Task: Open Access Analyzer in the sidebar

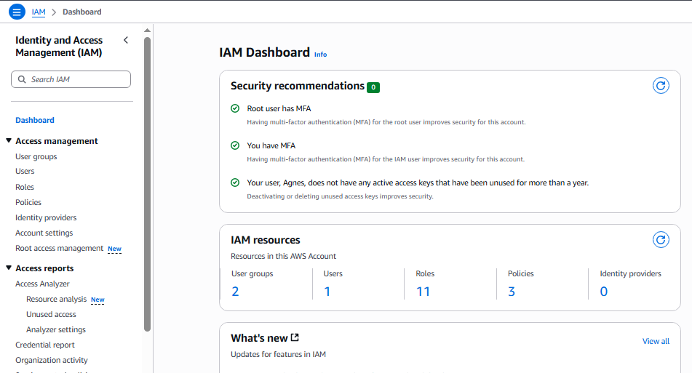Action: click(42, 284)
